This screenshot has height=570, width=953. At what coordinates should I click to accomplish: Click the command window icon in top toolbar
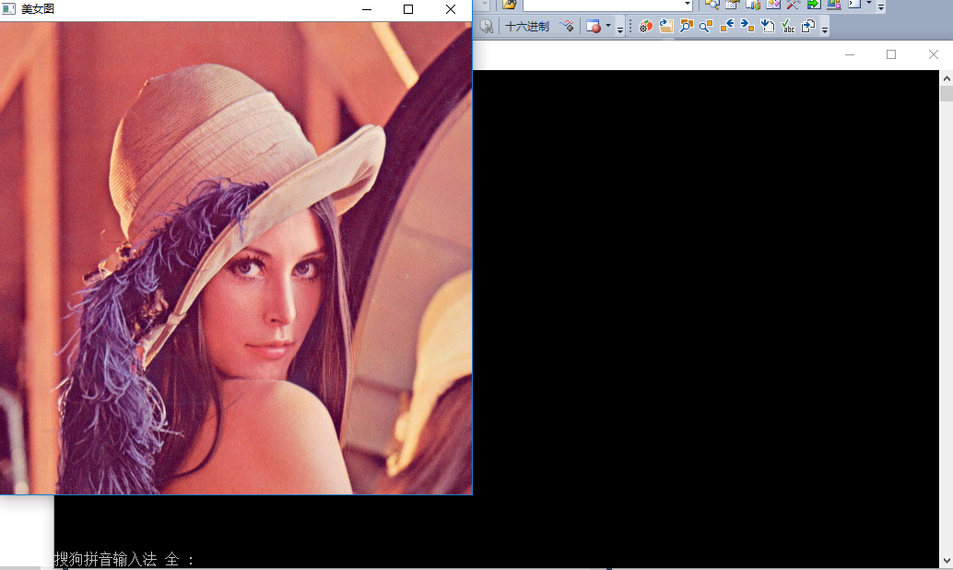(x=854, y=5)
